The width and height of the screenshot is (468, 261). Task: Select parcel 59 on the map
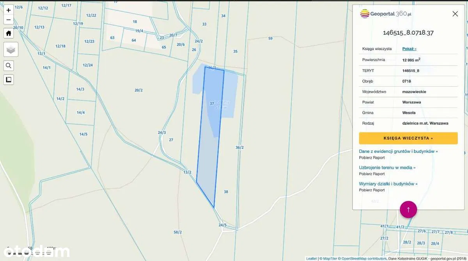point(270,39)
